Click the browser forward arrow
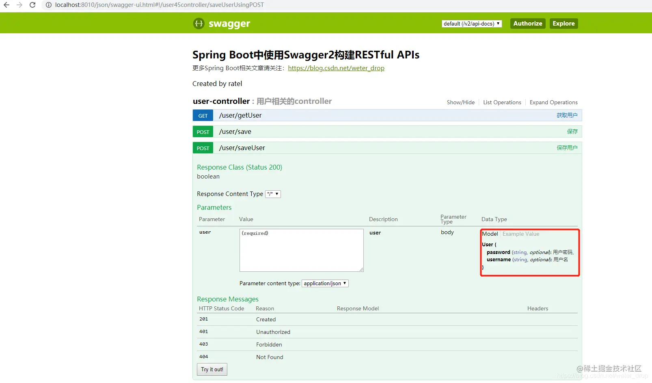Viewport: 652px width, 383px height. point(19,5)
